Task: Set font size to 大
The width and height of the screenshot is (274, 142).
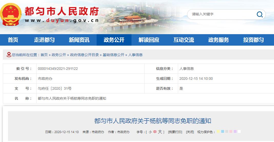Action: click(x=160, y=132)
